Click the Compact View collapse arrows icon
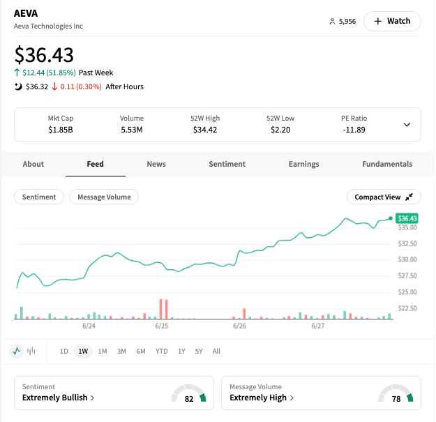Viewport: 436px width, 422px height. [409, 197]
